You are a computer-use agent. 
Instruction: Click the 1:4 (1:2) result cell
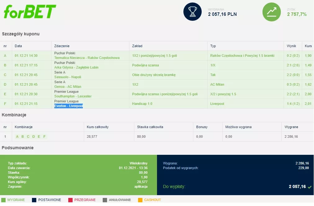coord(293,104)
